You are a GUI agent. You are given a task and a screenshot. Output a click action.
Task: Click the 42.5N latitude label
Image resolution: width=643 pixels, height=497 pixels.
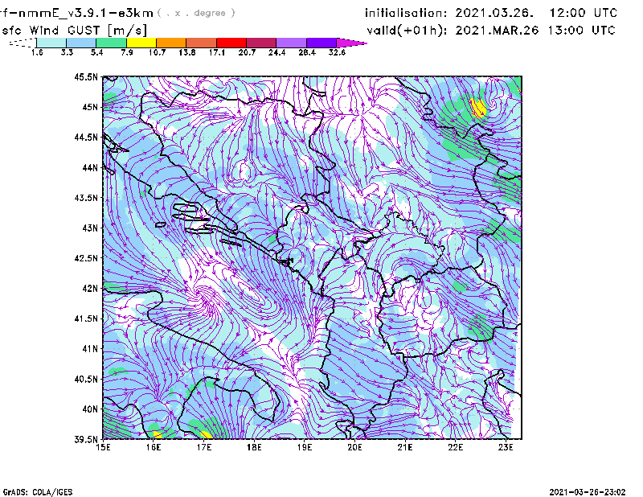86,258
